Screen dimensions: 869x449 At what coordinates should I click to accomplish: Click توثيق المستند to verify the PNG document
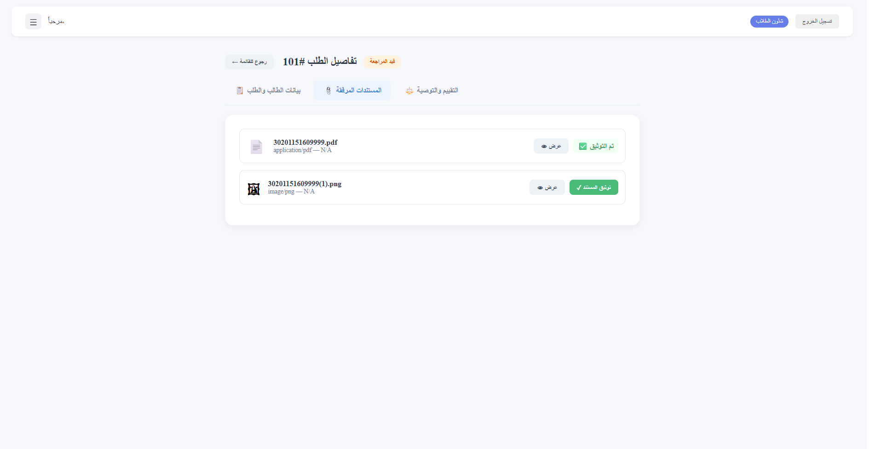(593, 187)
